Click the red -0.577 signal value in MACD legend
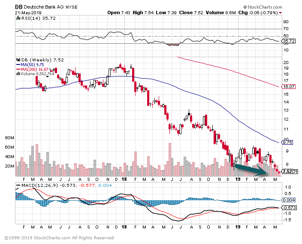 click(86, 186)
